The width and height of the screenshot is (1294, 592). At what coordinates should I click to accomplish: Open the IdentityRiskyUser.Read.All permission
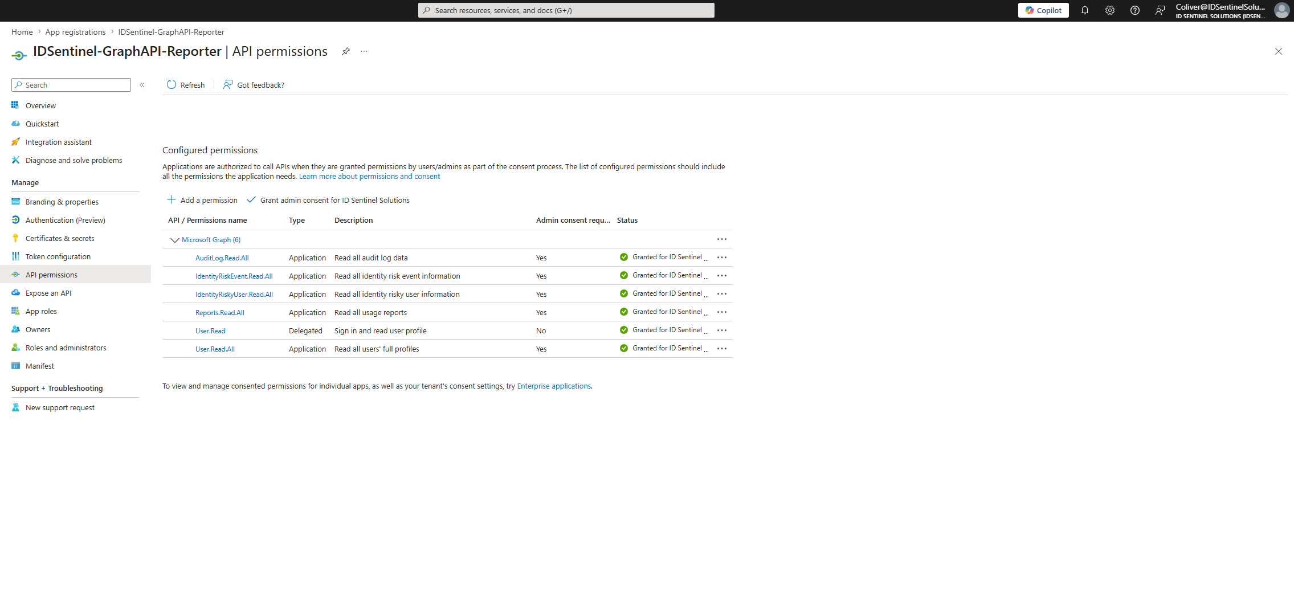coord(234,295)
